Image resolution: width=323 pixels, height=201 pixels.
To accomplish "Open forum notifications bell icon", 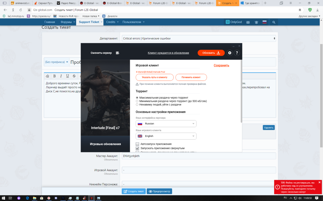I will coord(256,22).
